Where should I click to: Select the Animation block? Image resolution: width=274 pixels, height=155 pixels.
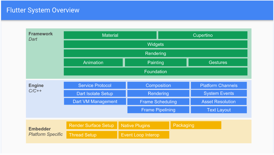[93, 63]
